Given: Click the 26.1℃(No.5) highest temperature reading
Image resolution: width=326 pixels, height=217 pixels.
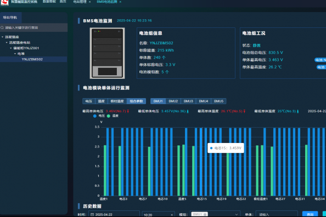Looking at the screenshot, I should (x=232, y=111).
